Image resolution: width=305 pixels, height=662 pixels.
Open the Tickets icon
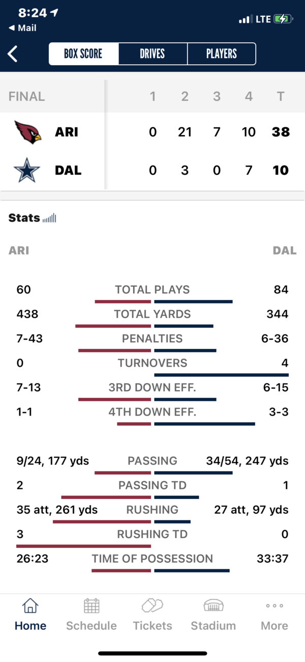pos(152,605)
